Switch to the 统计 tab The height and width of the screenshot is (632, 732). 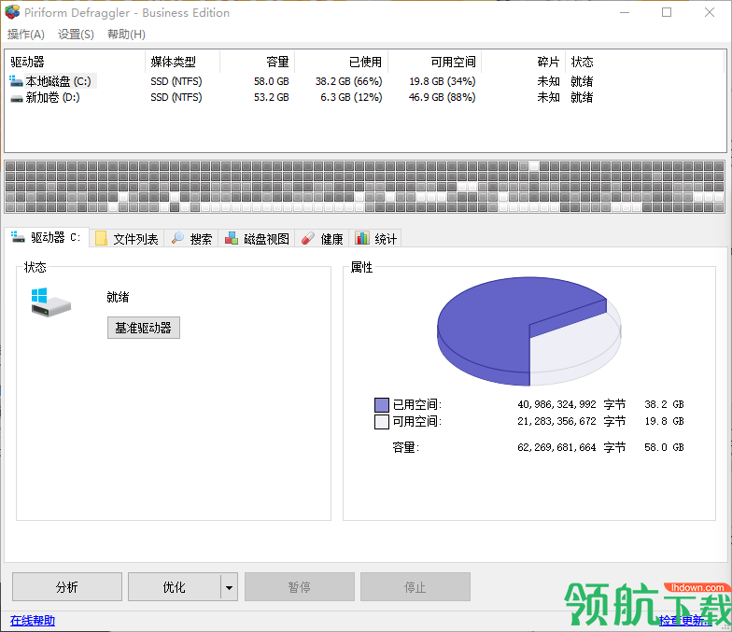pos(375,239)
